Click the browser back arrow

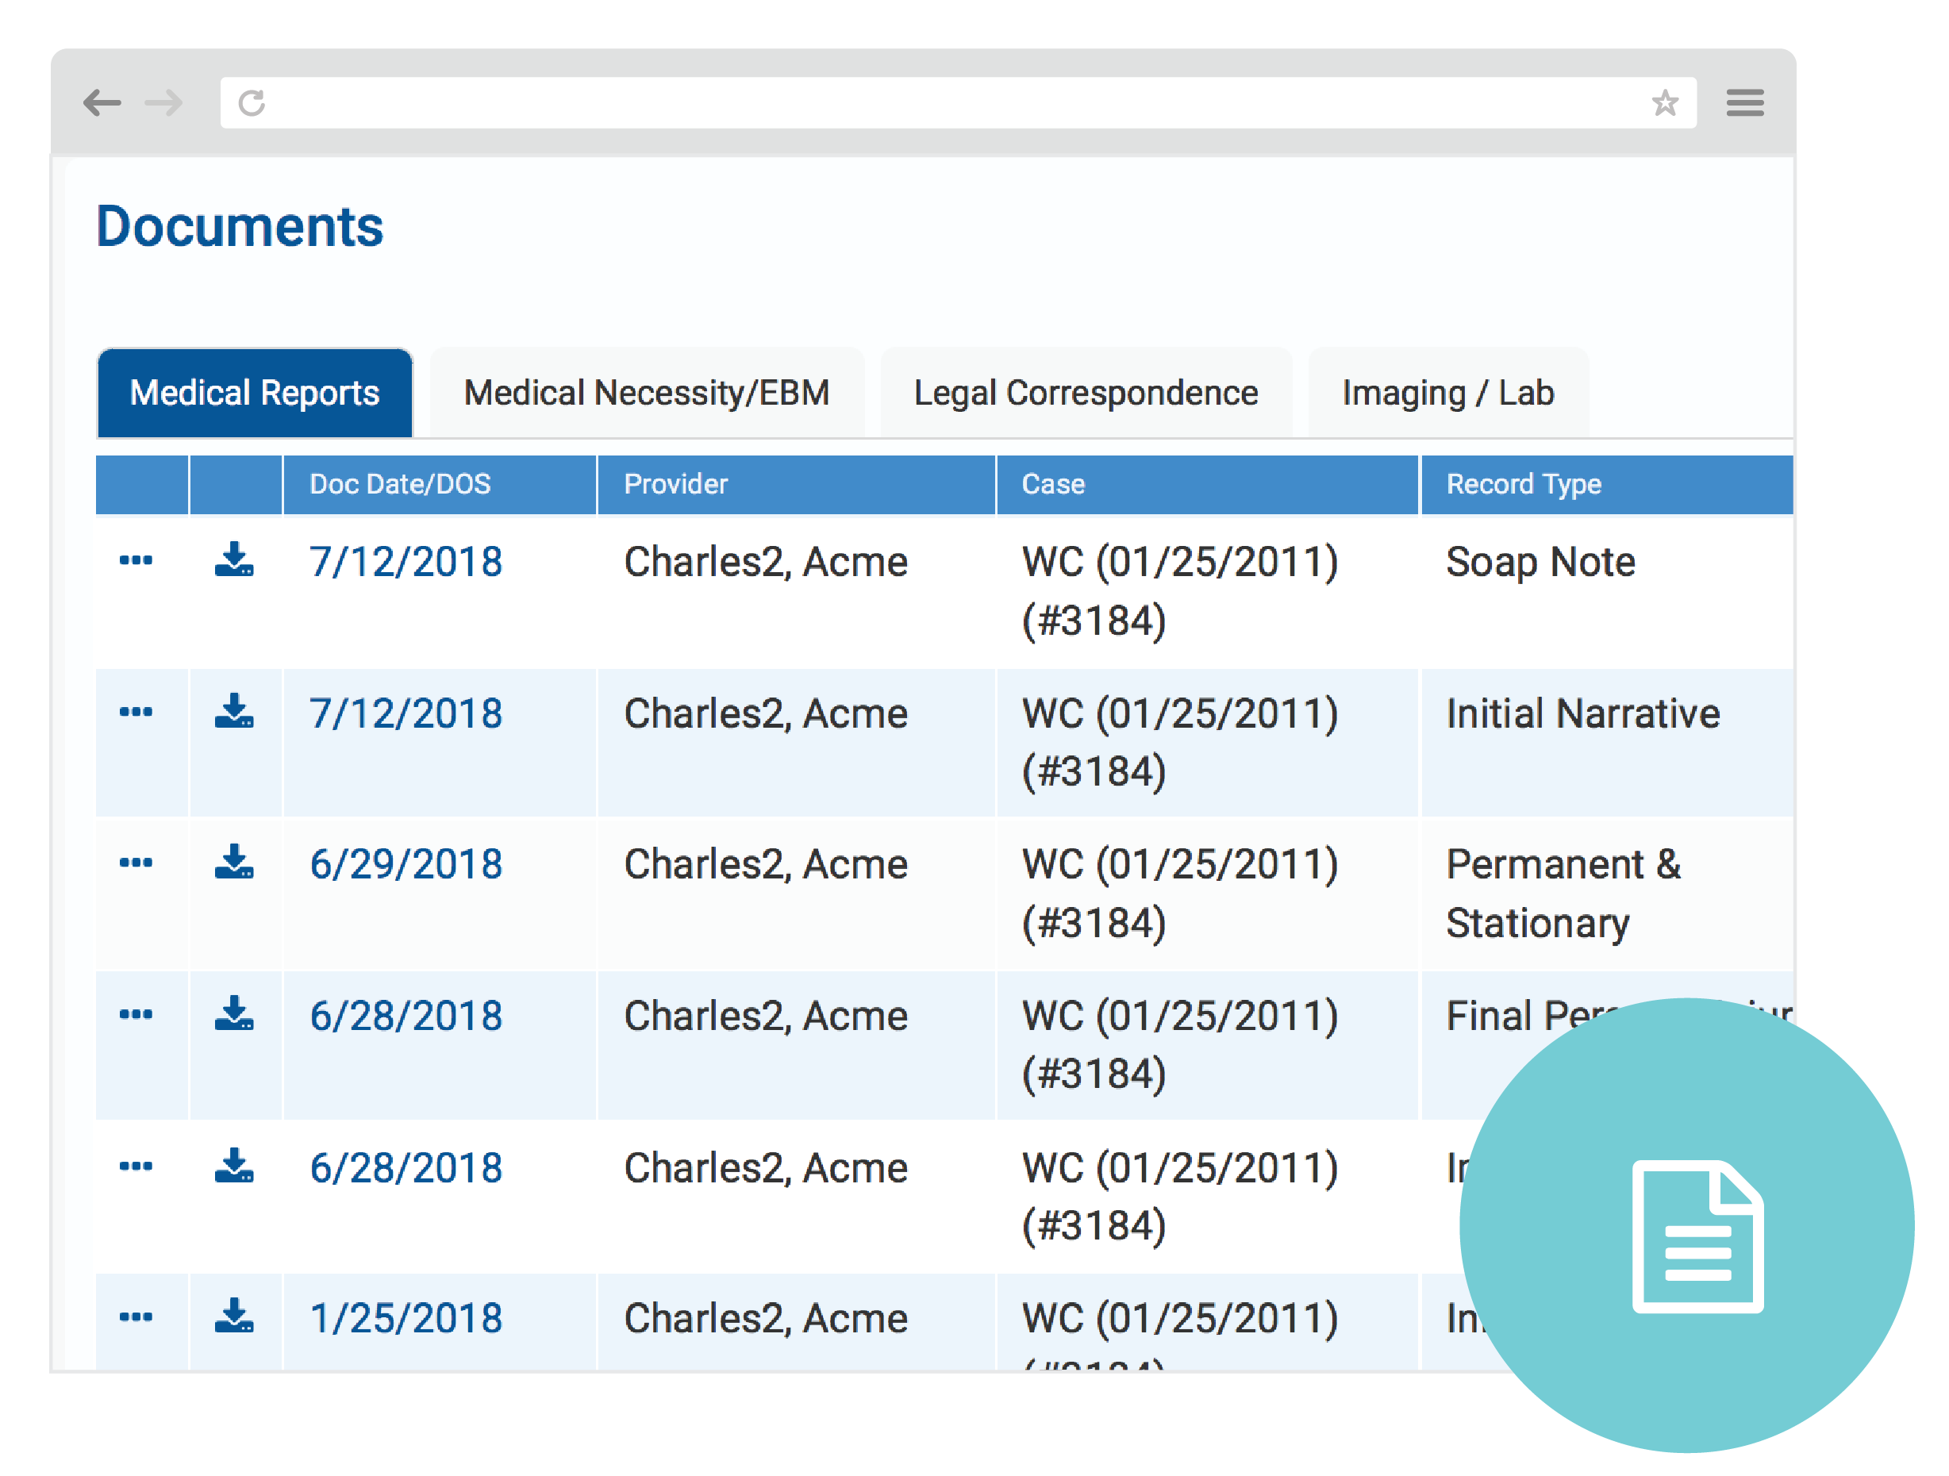pyautogui.click(x=102, y=103)
